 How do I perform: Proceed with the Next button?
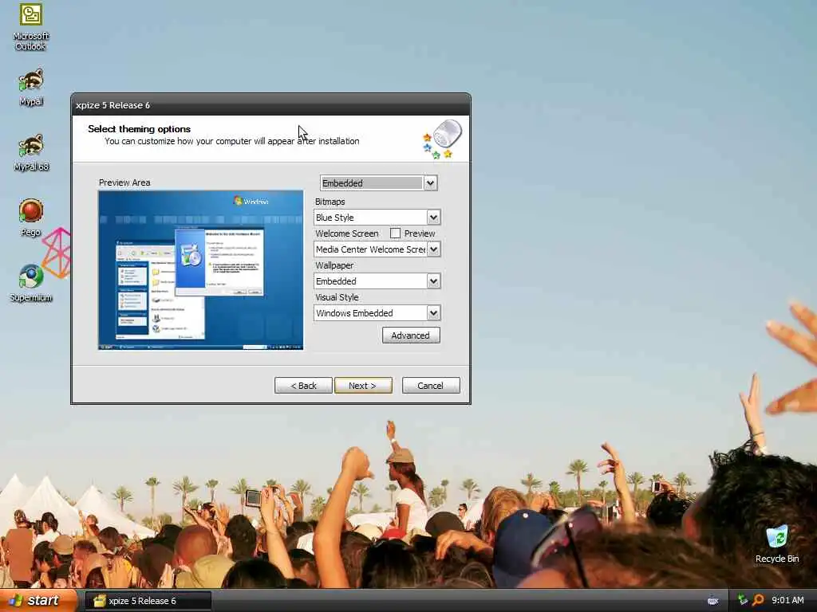[x=363, y=386]
